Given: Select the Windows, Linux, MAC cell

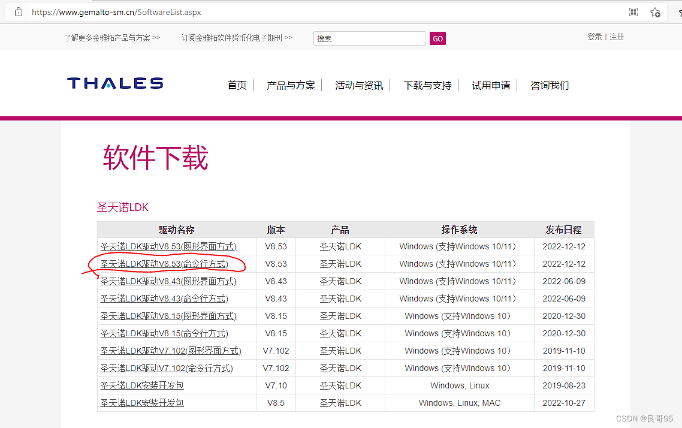Looking at the screenshot, I should click(x=460, y=403).
